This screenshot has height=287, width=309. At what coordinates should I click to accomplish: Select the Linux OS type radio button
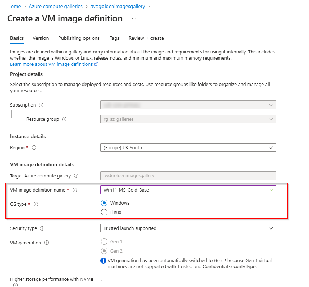[x=104, y=212]
